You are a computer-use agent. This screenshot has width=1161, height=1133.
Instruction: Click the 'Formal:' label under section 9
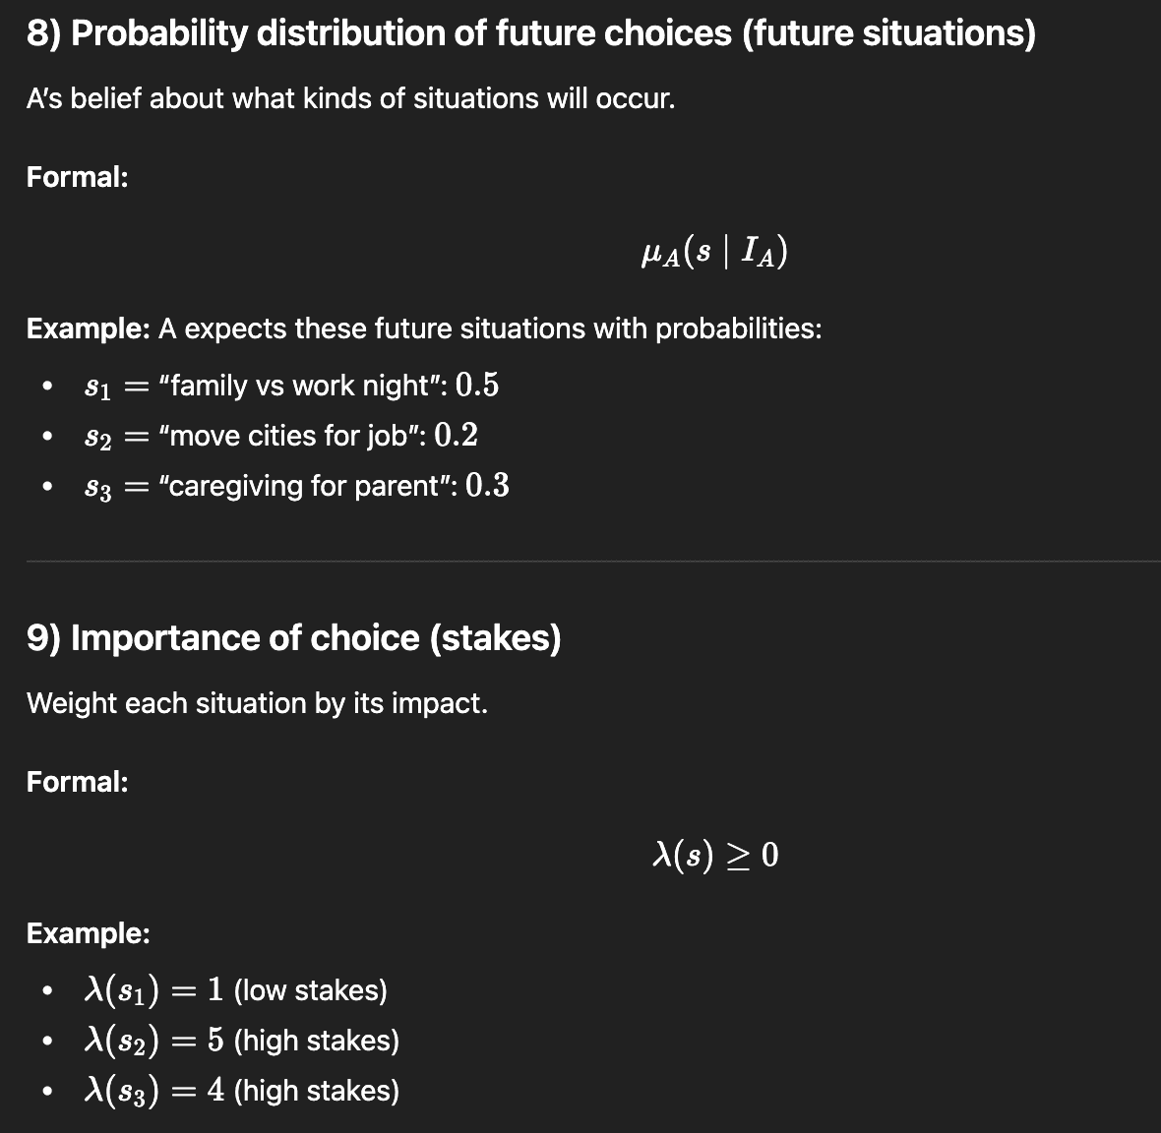pos(77,782)
